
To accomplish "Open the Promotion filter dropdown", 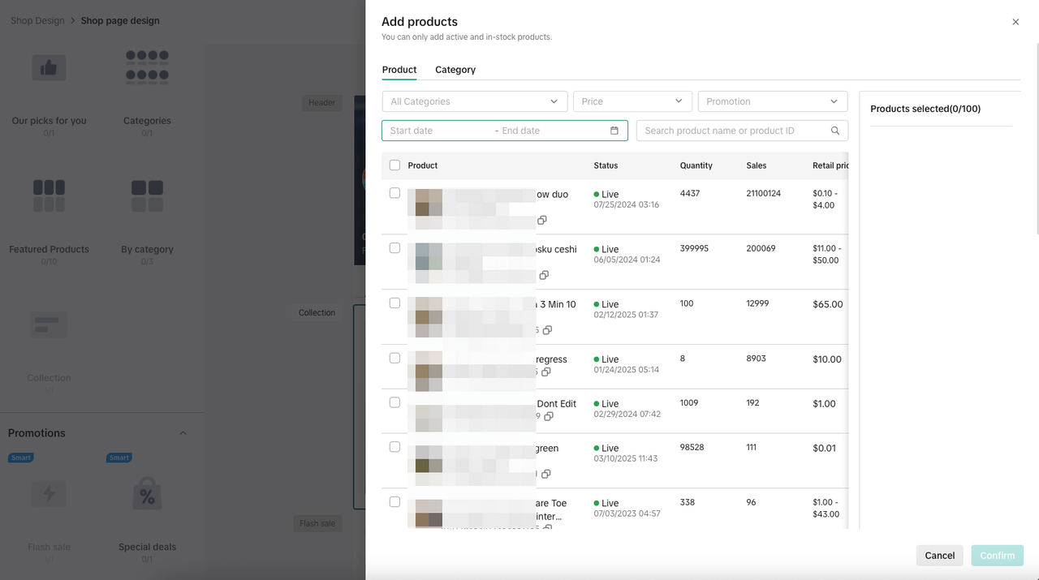I will click(x=772, y=101).
